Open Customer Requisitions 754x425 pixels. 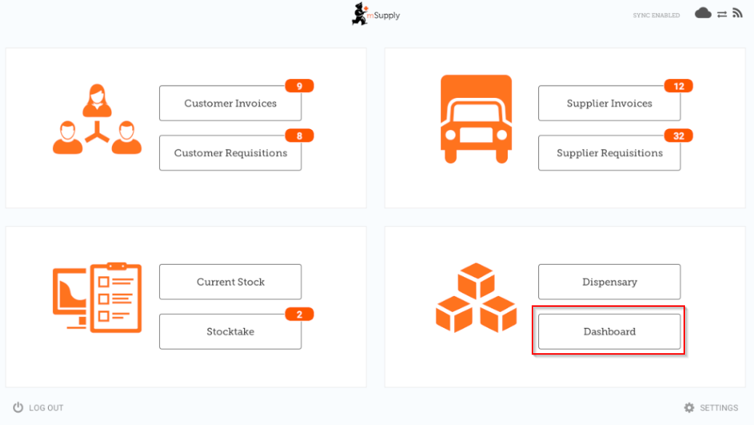[230, 153]
